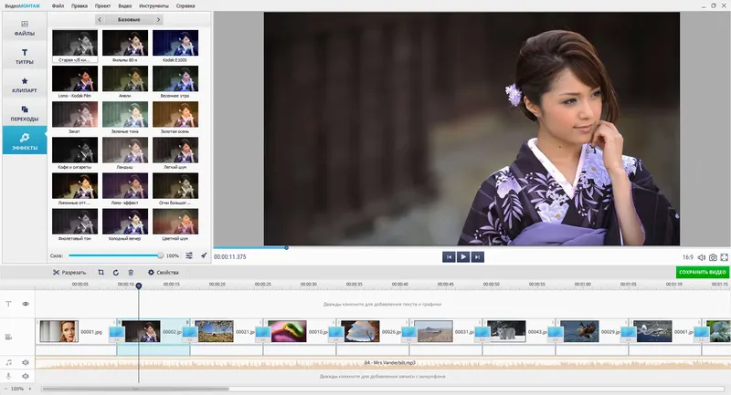Apply the Фильмы 80-х effect
The image size is (731, 395).
click(x=125, y=46)
